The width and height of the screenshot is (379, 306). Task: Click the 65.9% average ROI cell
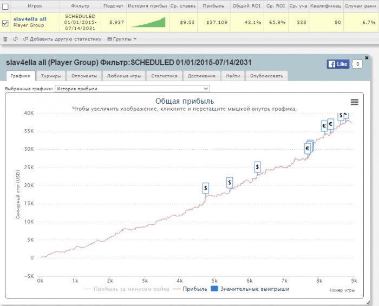click(x=277, y=23)
